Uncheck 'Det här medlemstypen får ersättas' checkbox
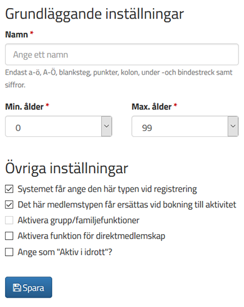The image size is (244, 307). [9, 205]
